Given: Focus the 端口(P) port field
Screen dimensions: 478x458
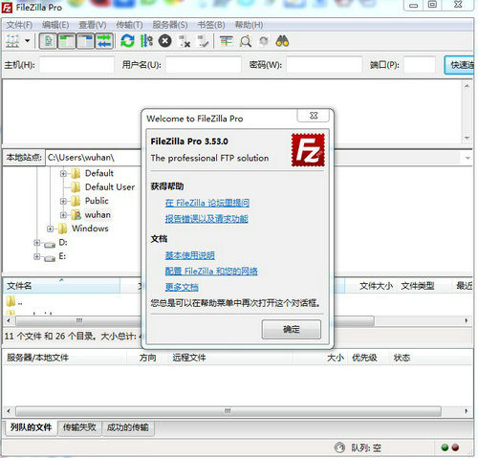Looking at the screenshot, I should (x=420, y=65).
